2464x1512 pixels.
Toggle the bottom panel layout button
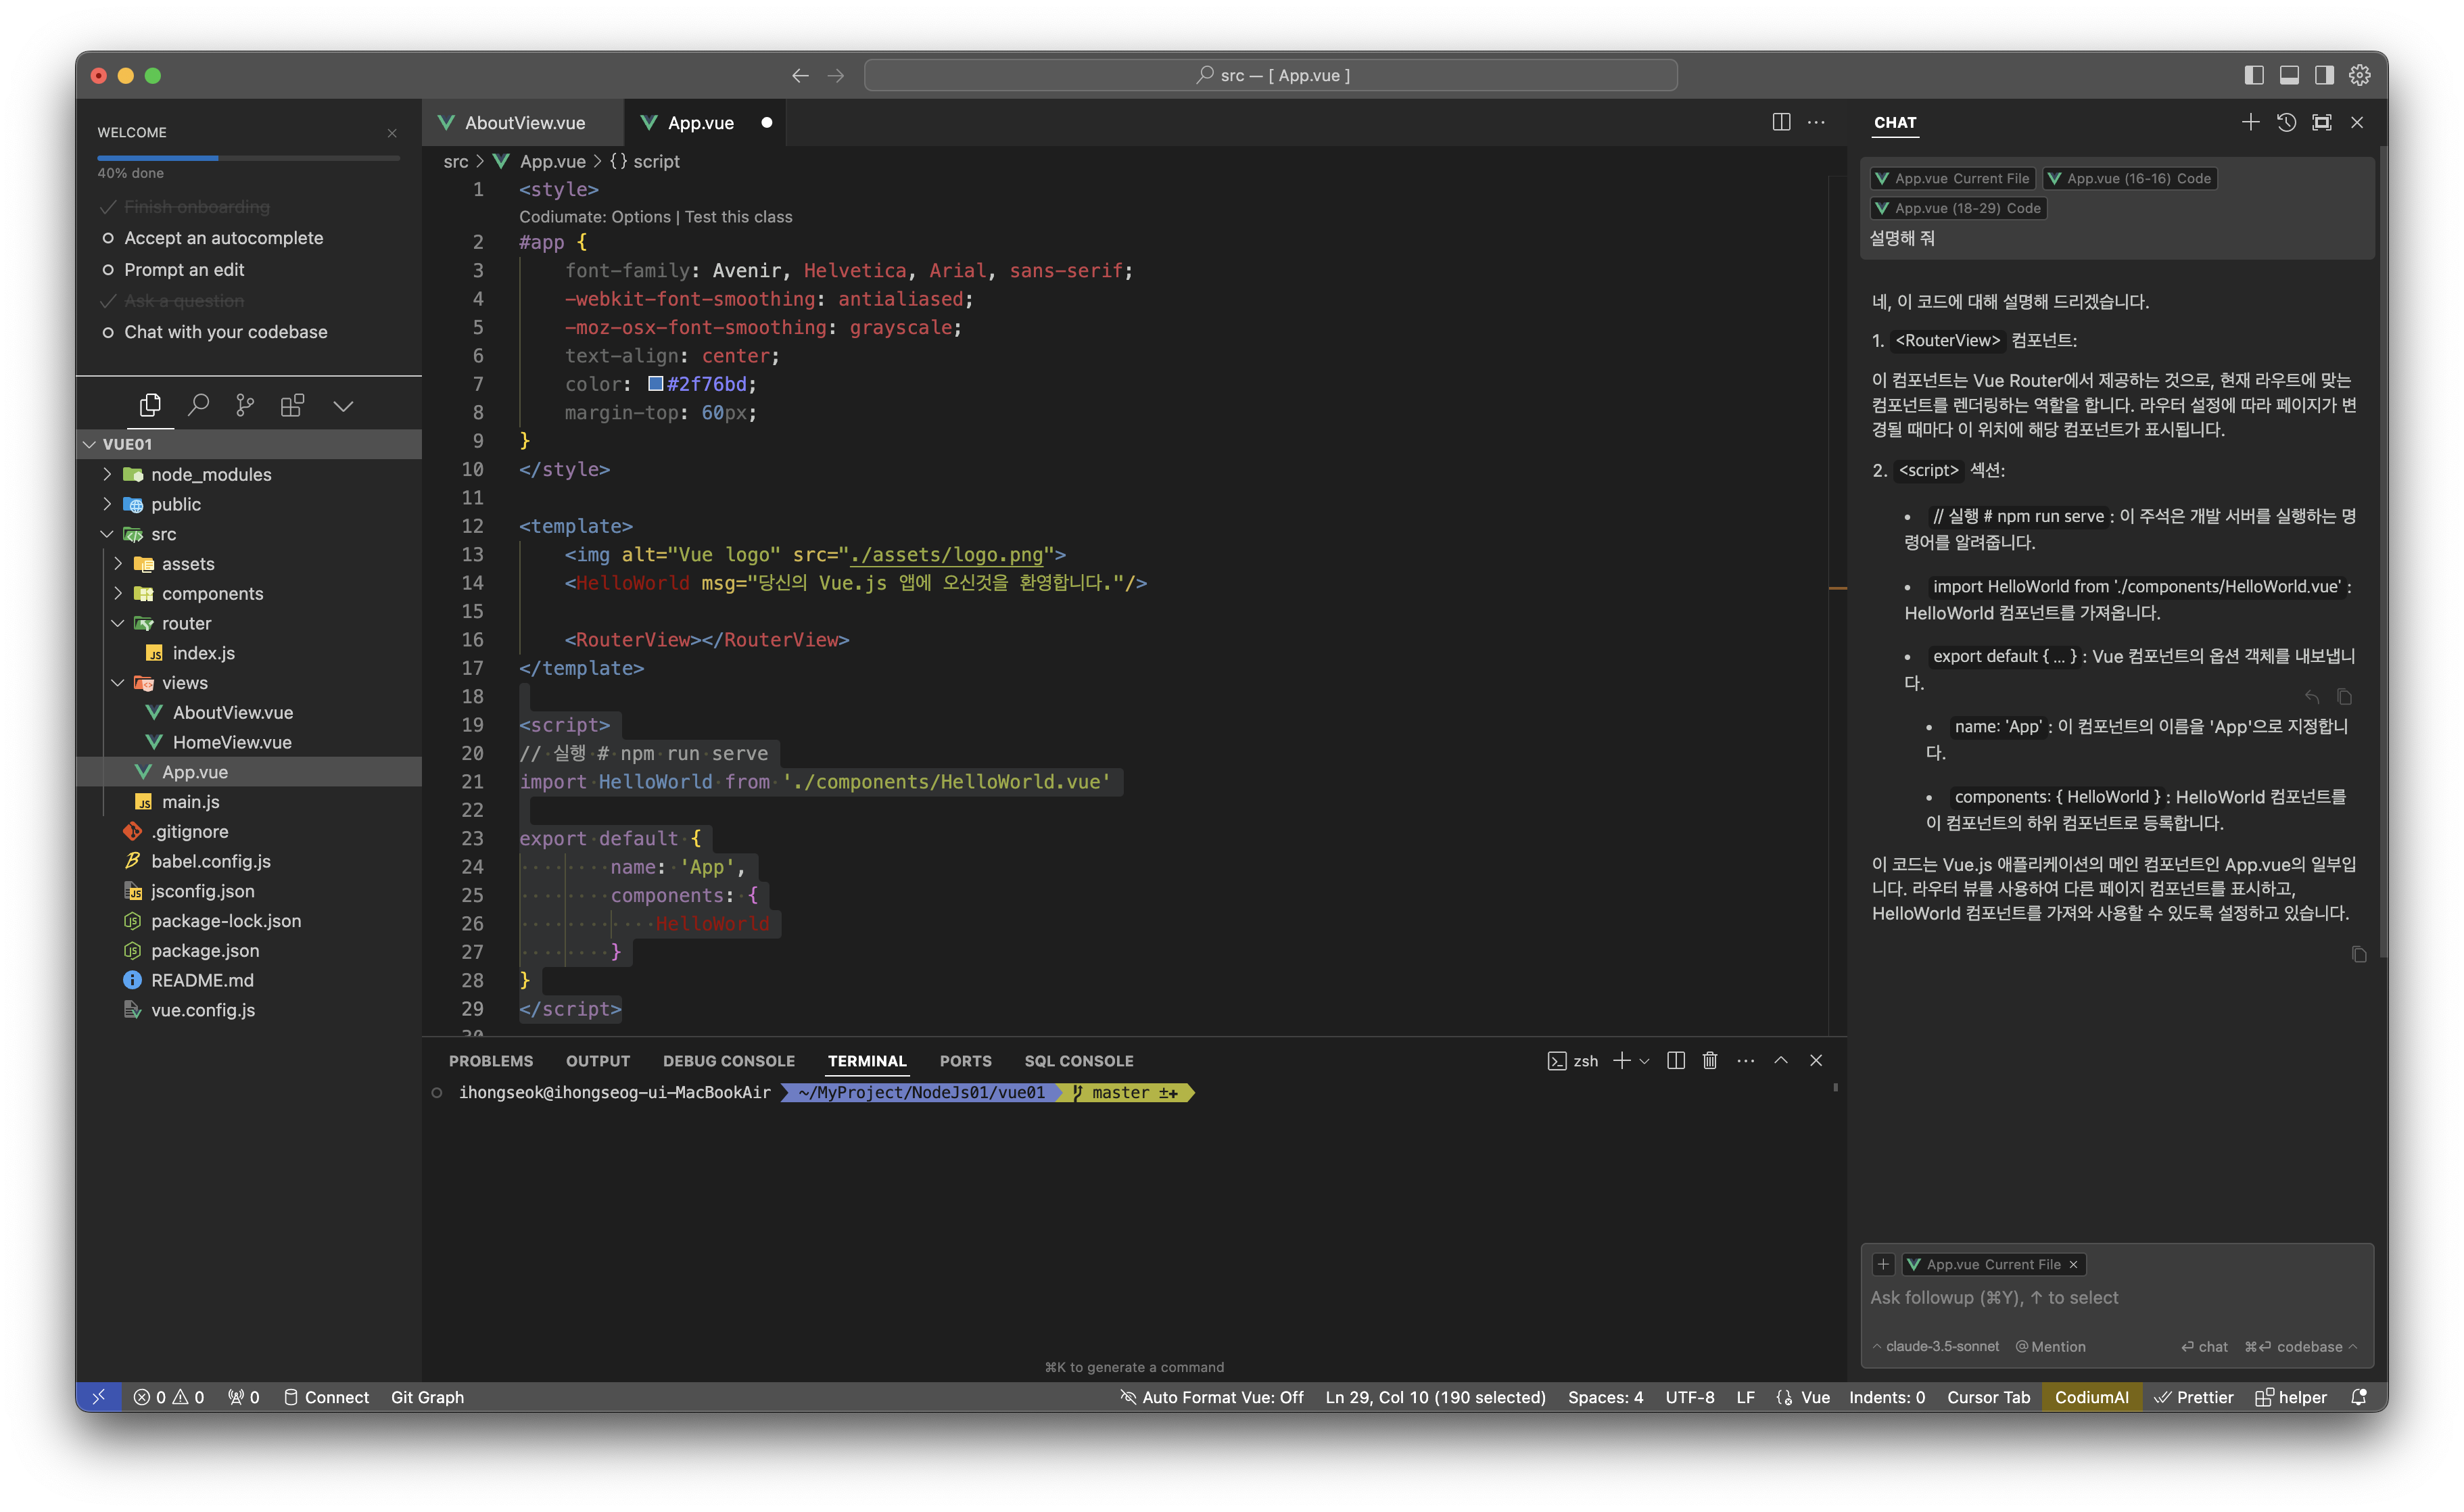tap(2289, 75)
